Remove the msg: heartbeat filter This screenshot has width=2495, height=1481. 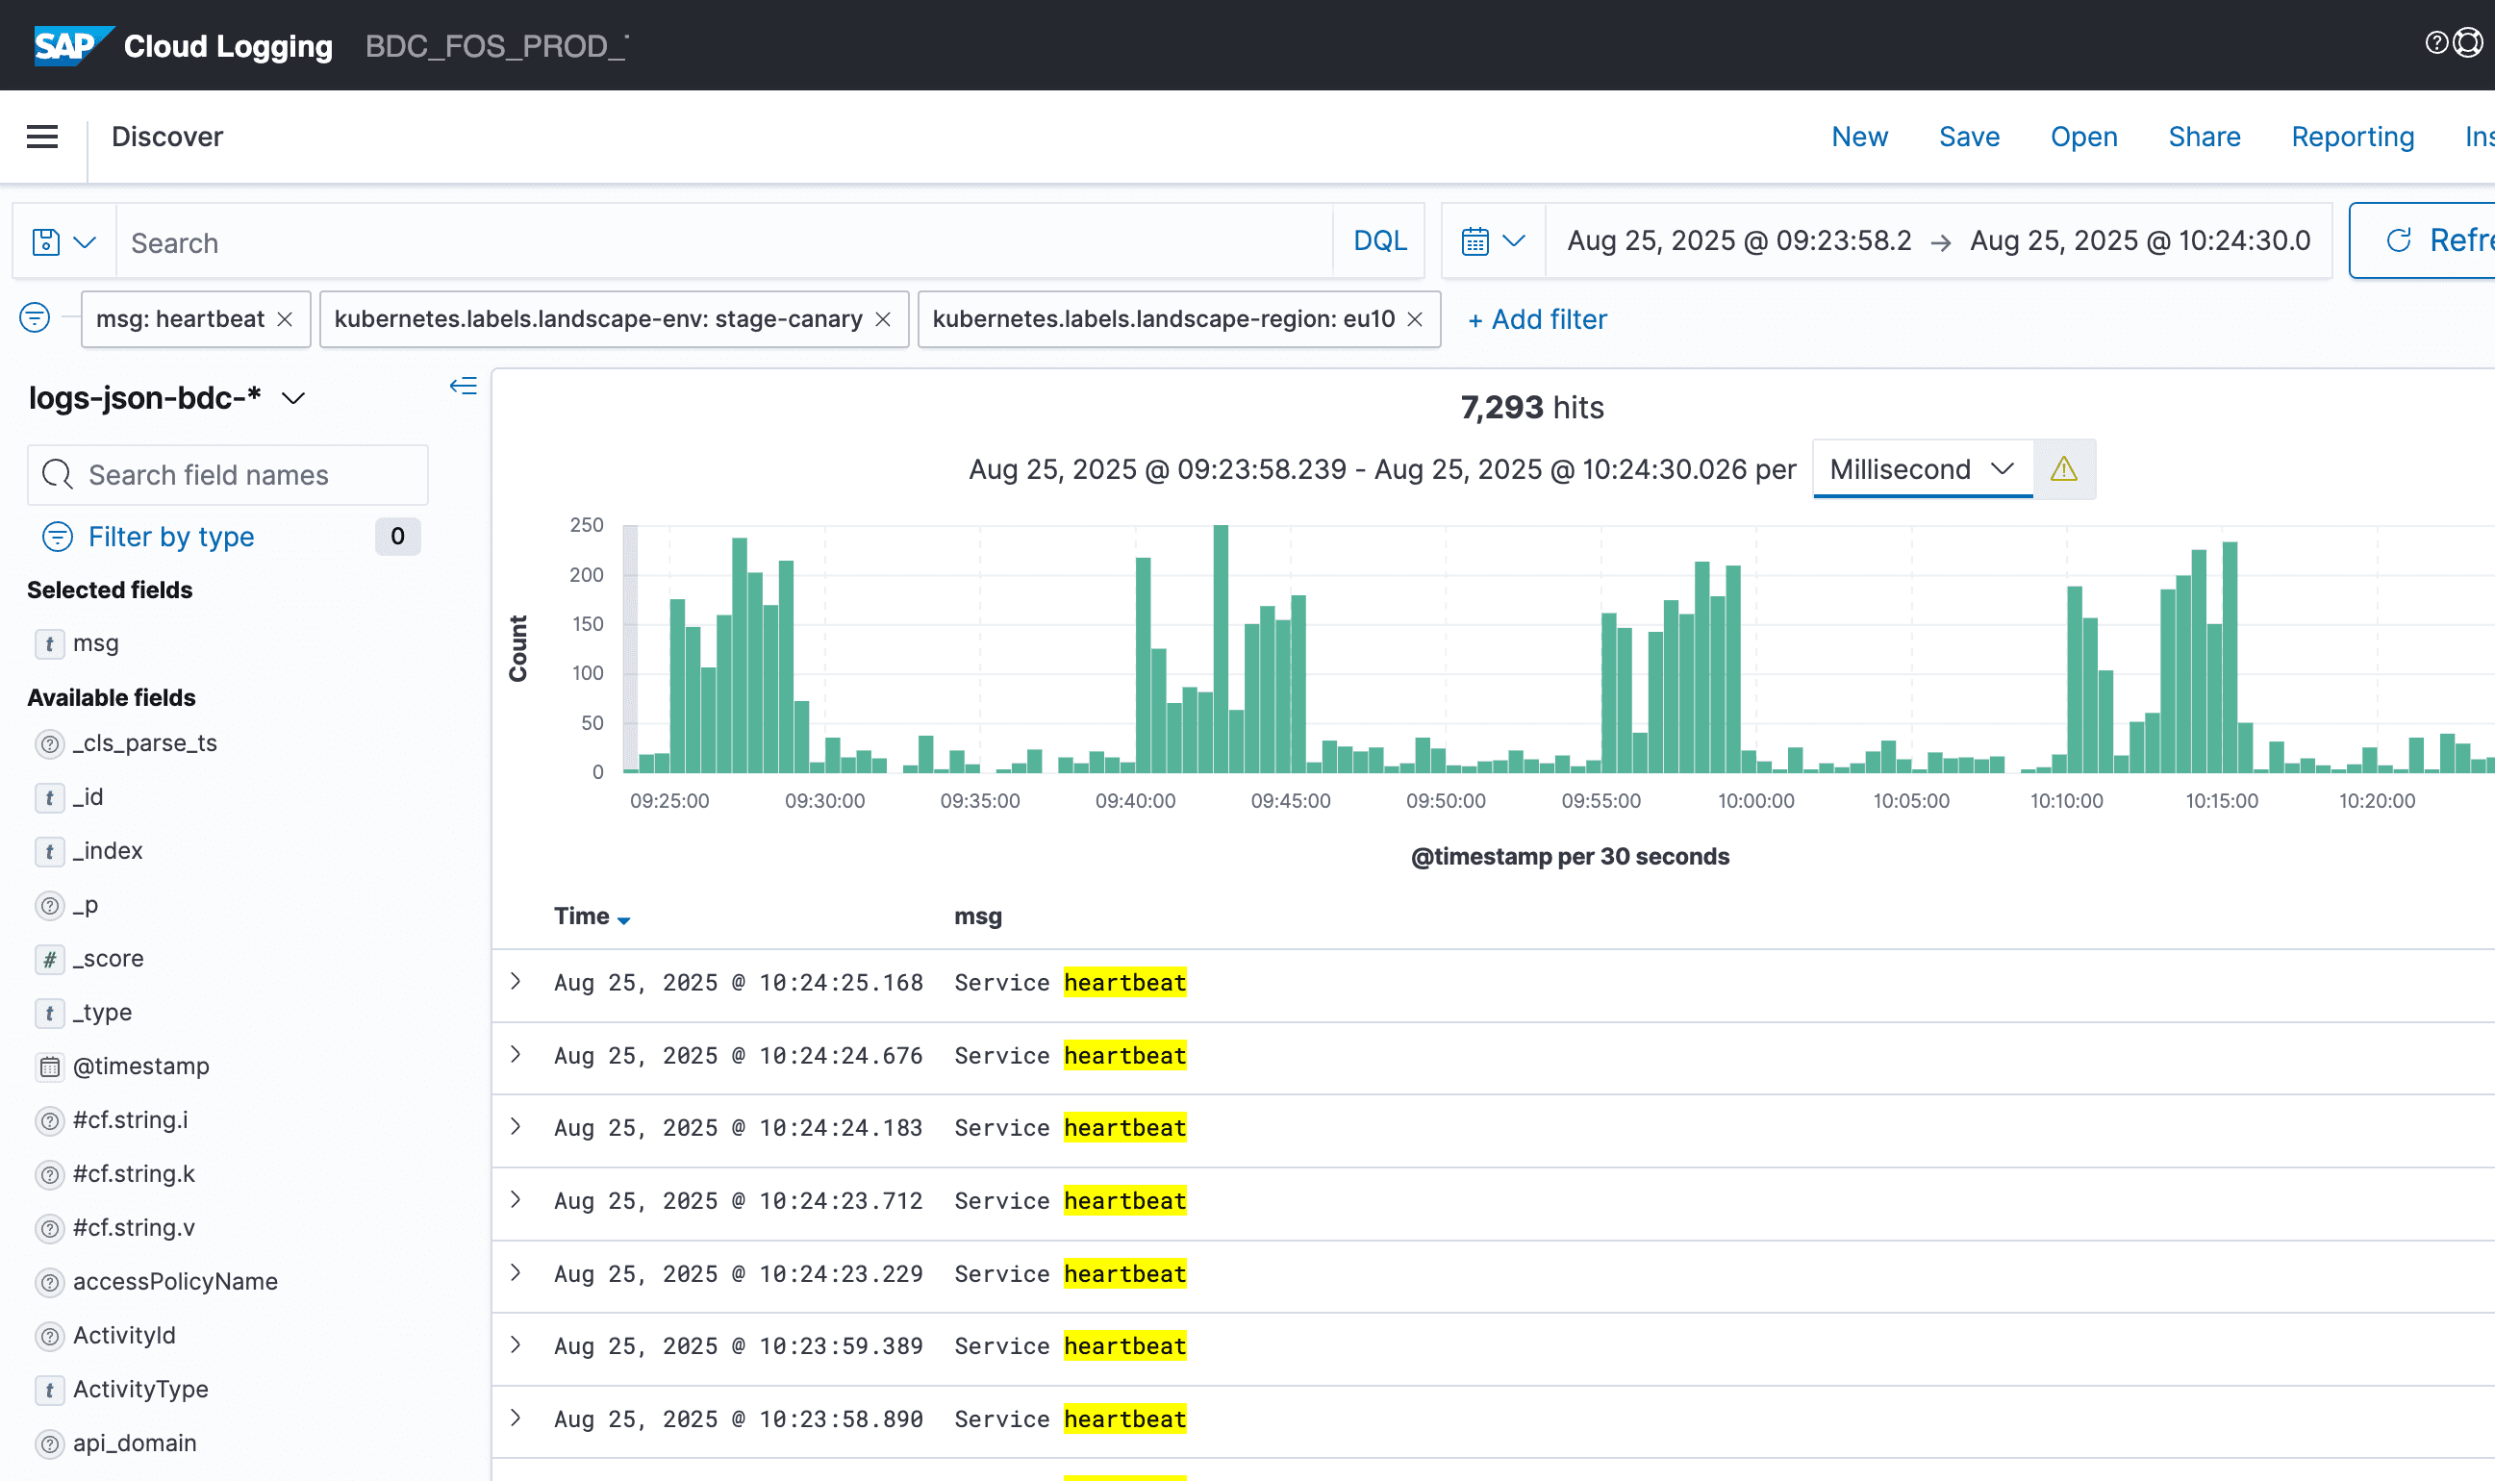click(286, 319)
